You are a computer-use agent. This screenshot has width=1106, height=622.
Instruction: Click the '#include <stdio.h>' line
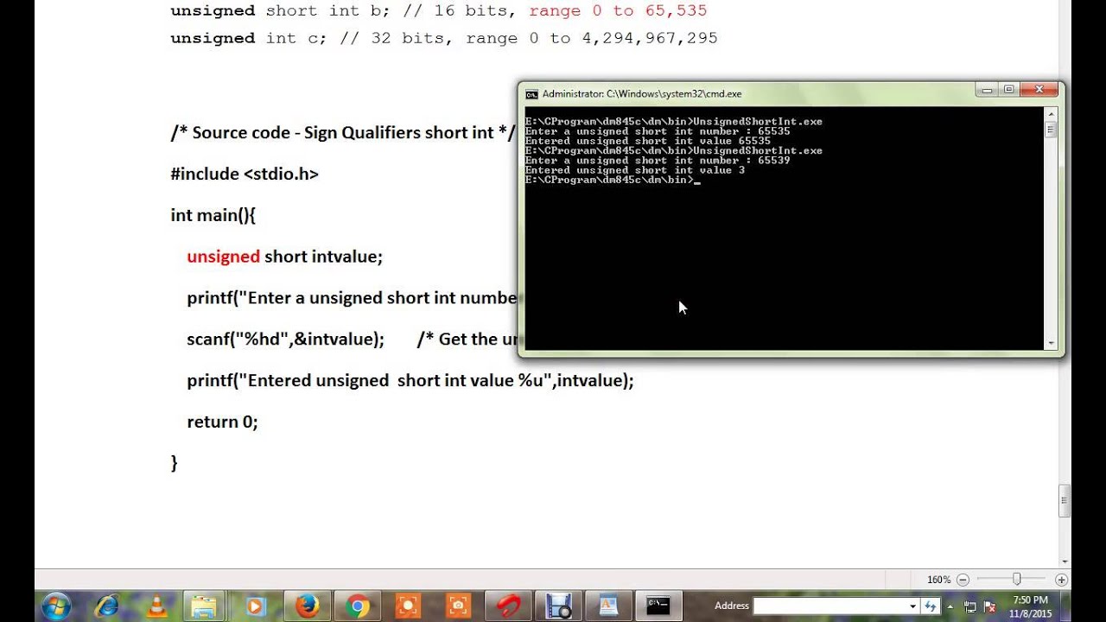click(x=245, y=174)
